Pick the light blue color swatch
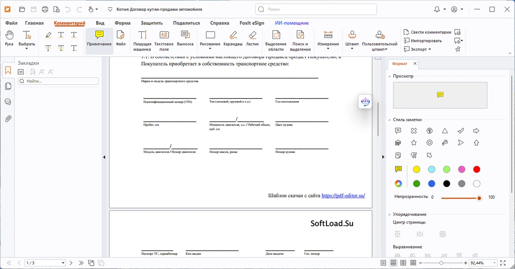The width and height of the screenshot is (515, 269). point(432,170)
